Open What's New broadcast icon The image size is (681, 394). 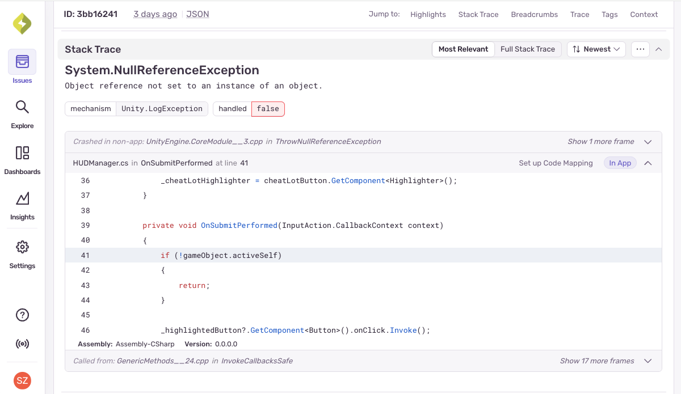(22, 344)
